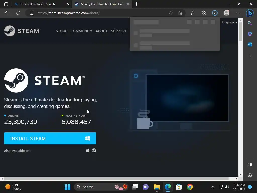Click the scroll right arrow
Screen dimensions: 257x193
(236, 179)
